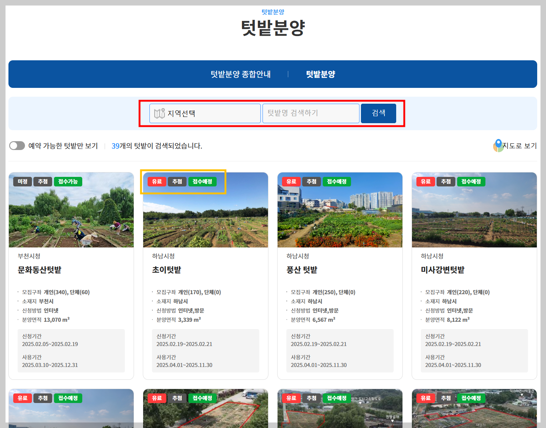Select the bold 텃밭분양 tab in blue bar
This screenshot has height=428, width=546.
click(321, 74)
